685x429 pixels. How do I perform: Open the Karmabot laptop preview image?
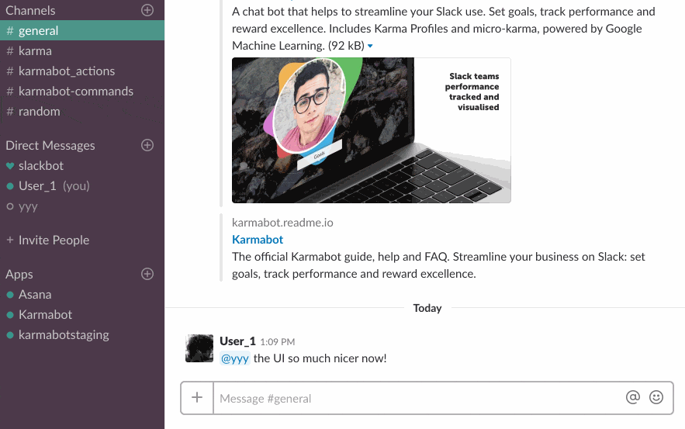coord(372,130)
